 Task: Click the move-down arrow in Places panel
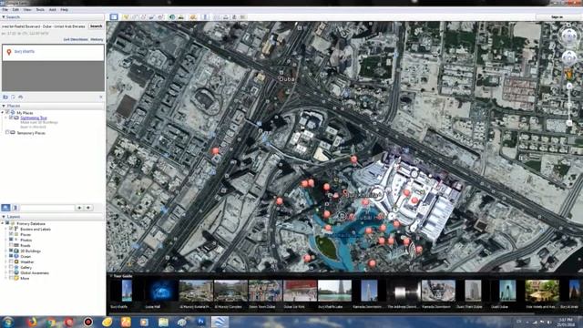pyautogui.click(x=88, y=208)
